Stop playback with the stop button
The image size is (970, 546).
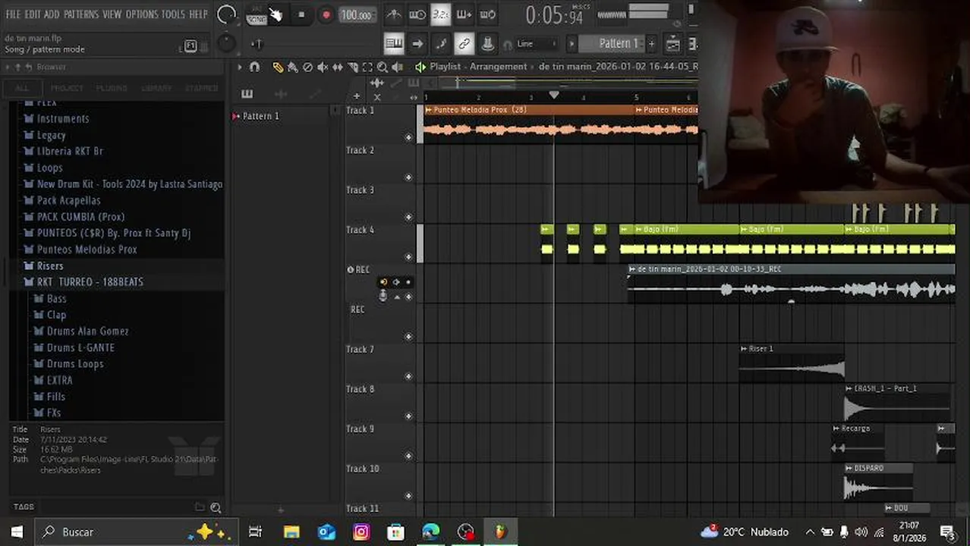pyautogui.click(x=301, y=15)
